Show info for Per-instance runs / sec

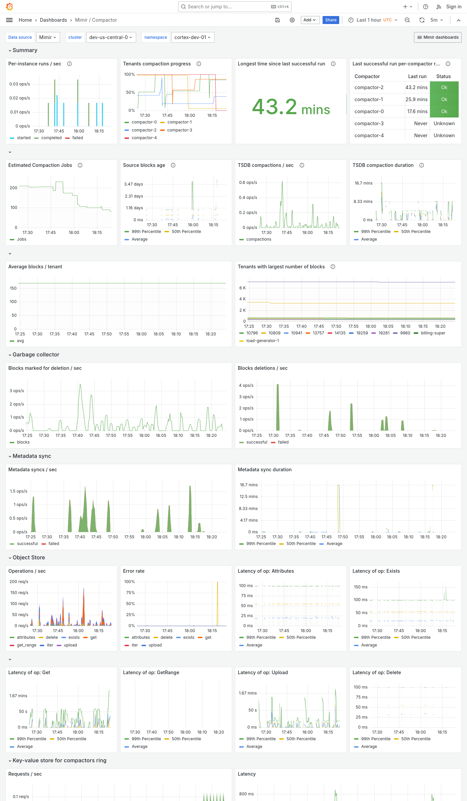click(x=69, y=64)
